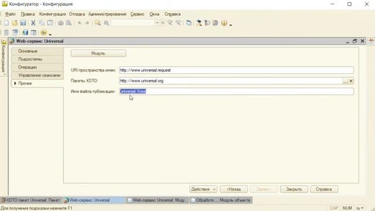Click the Find previous icon
This screenshot has height=211, width=375.
178,23
